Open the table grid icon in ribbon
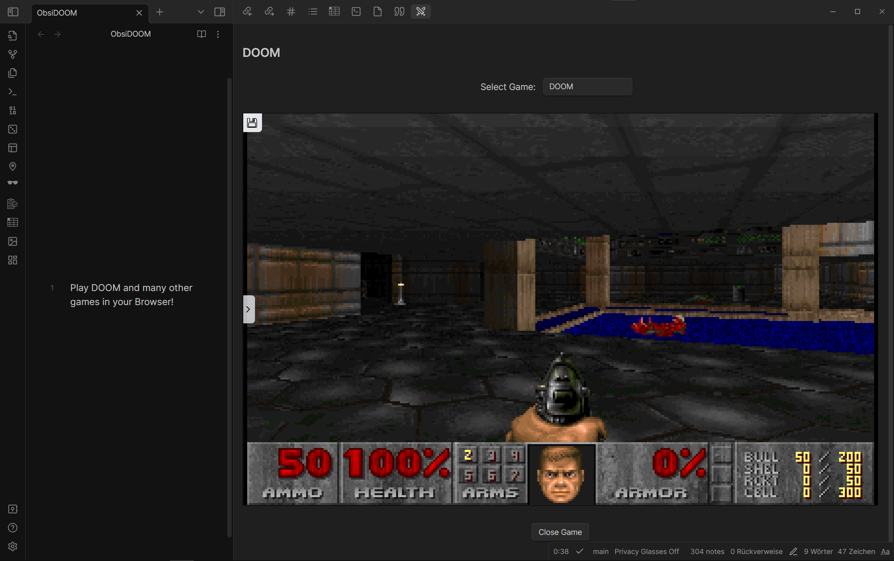894x561 pixels. 12,222
